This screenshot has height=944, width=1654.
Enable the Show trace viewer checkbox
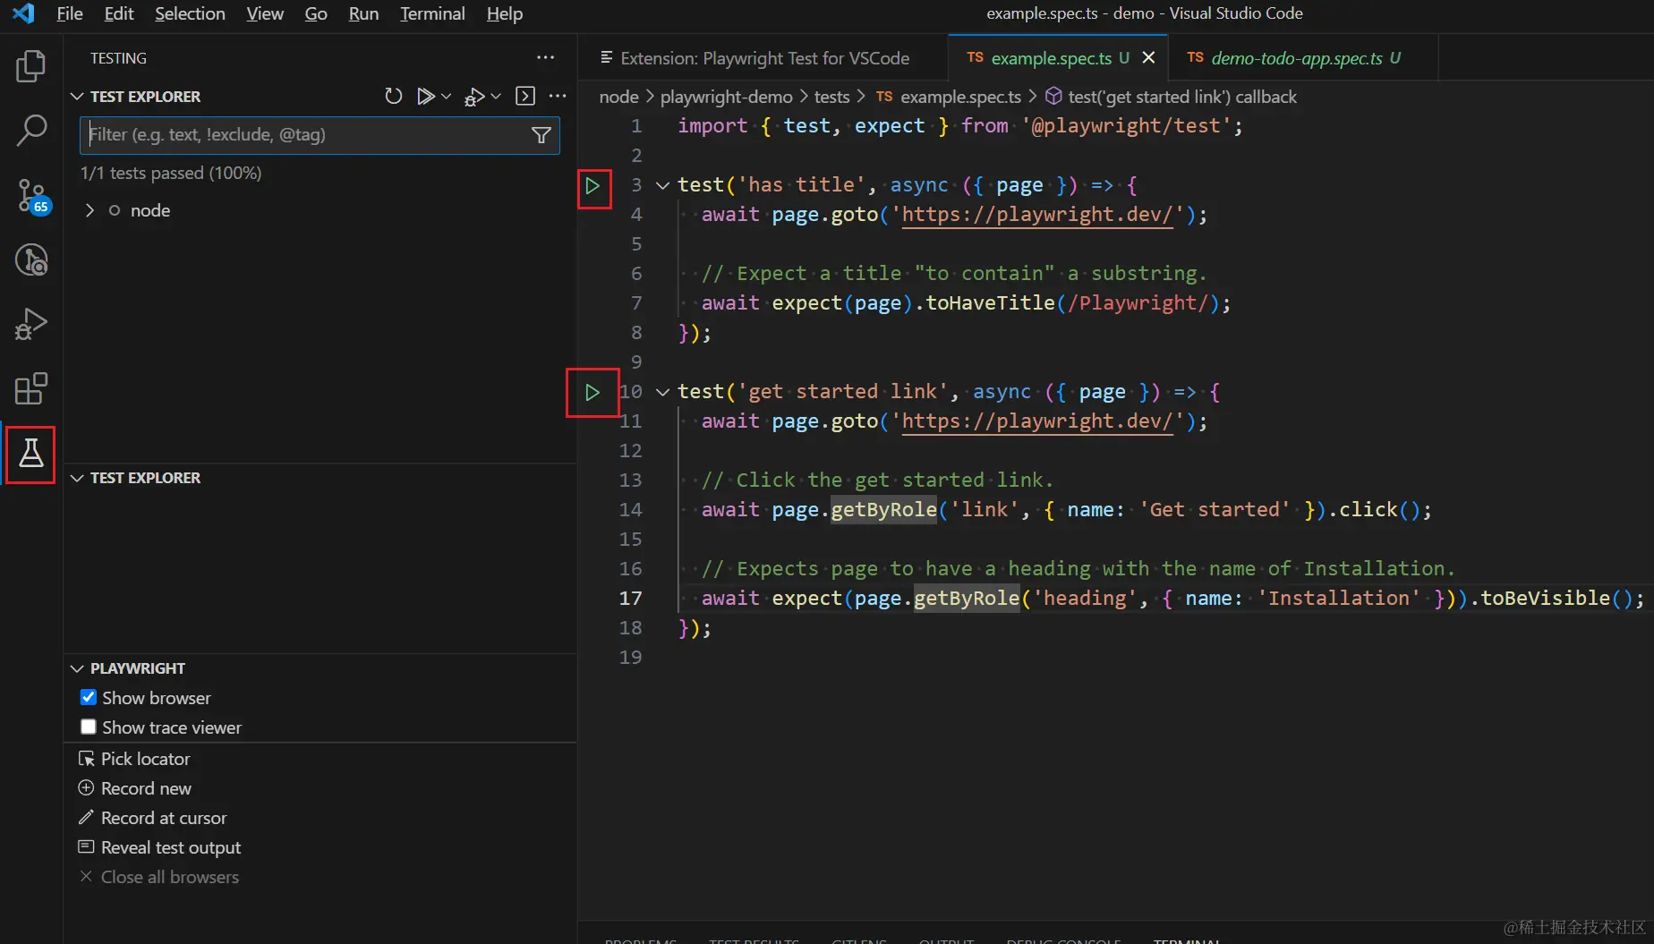pos(89,727)
